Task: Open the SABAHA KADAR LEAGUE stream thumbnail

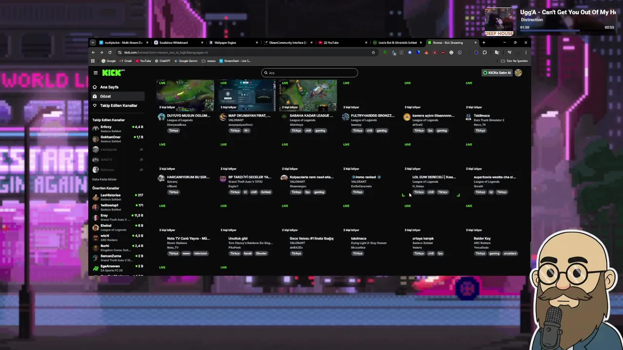Action: (308, 95)
